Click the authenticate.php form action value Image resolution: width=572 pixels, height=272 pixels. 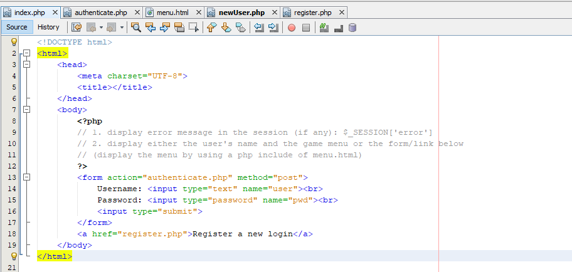[x=188, y=178]
